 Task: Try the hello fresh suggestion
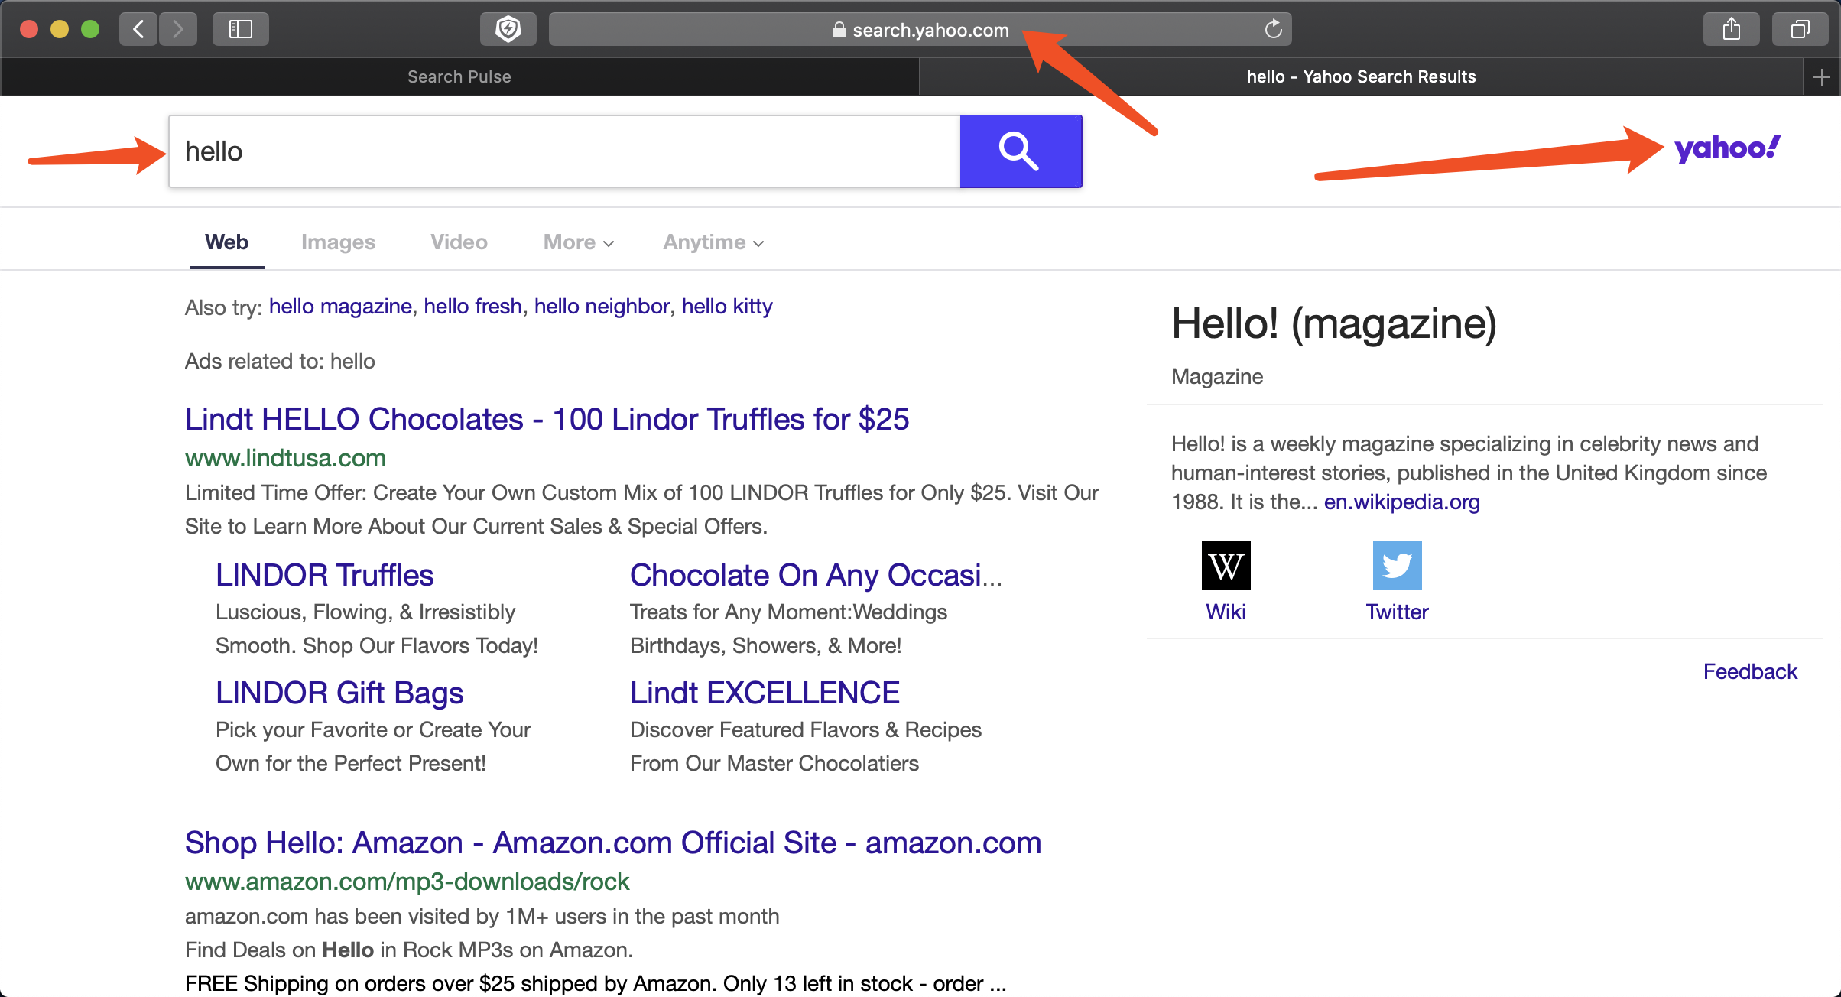pos(472,307)
